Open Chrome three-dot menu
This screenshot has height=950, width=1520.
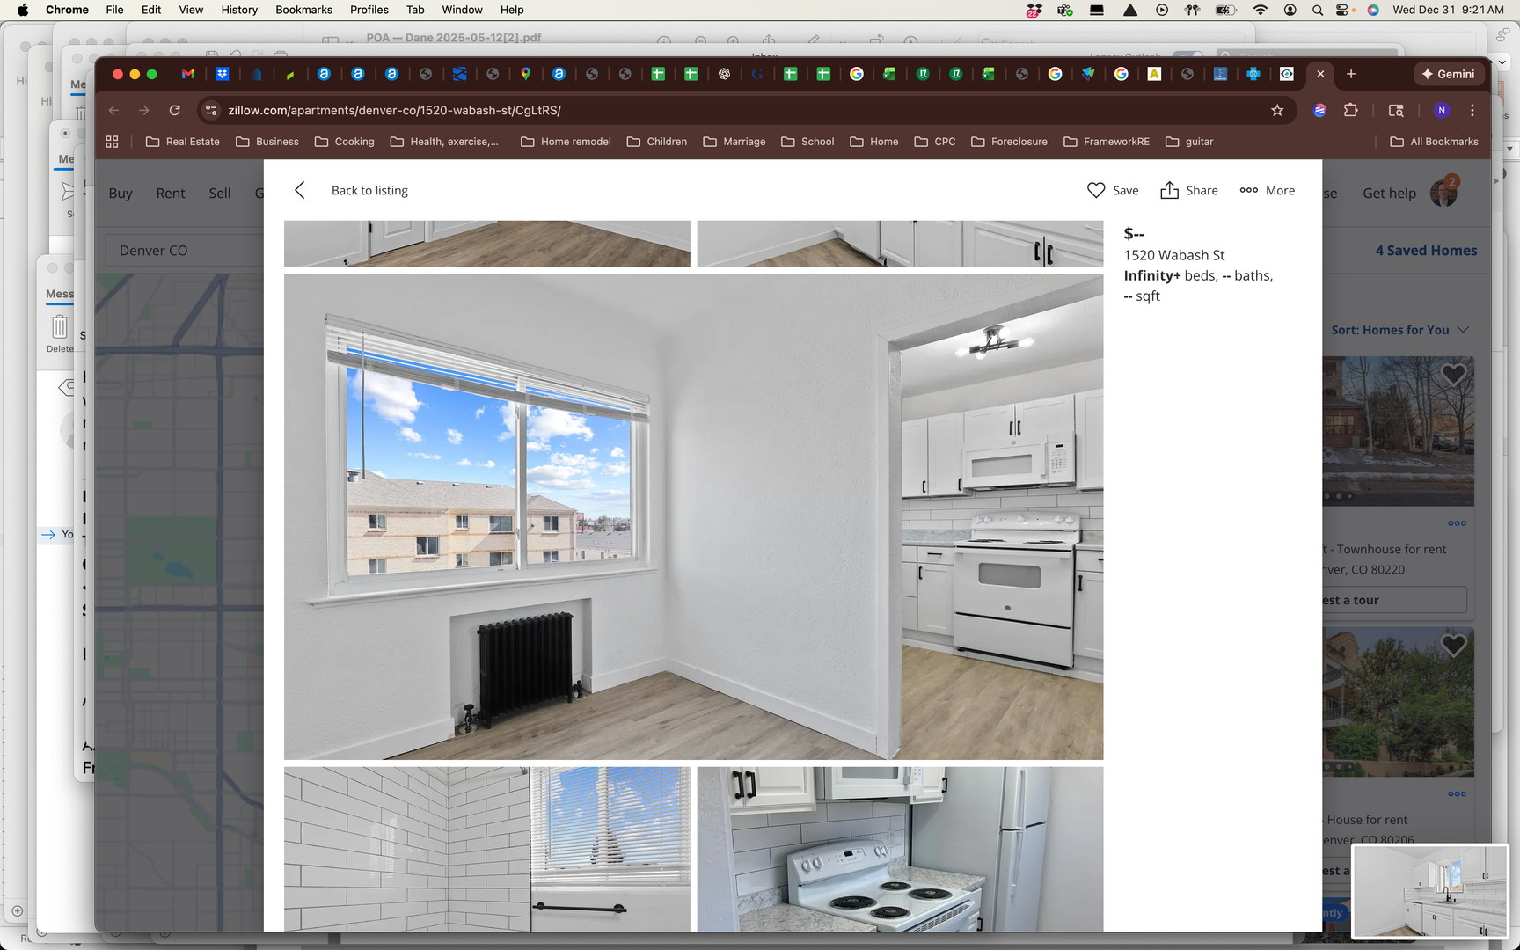(x=1472, y=110)
